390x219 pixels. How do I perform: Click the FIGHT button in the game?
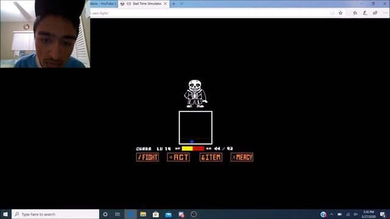[147, 157]
